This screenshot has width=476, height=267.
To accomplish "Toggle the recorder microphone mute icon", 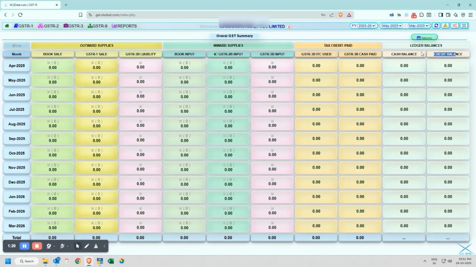I will click(62, 246).
